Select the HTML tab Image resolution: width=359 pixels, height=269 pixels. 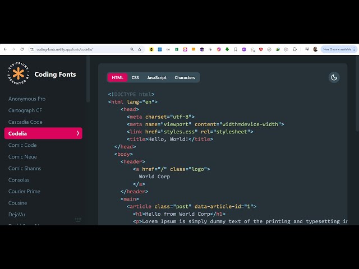117,77
